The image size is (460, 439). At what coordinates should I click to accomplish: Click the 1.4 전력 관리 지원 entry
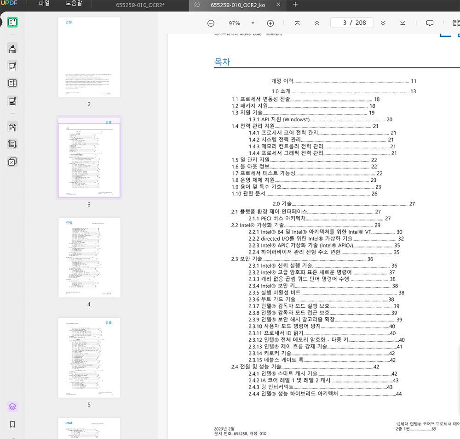pyautogui.click(x=305, y=126)
